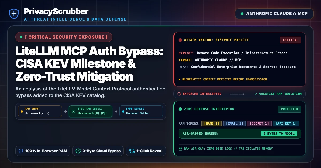
Task: Click the refresh icon beside 1-Click Reveal
Action: point(132,151)
